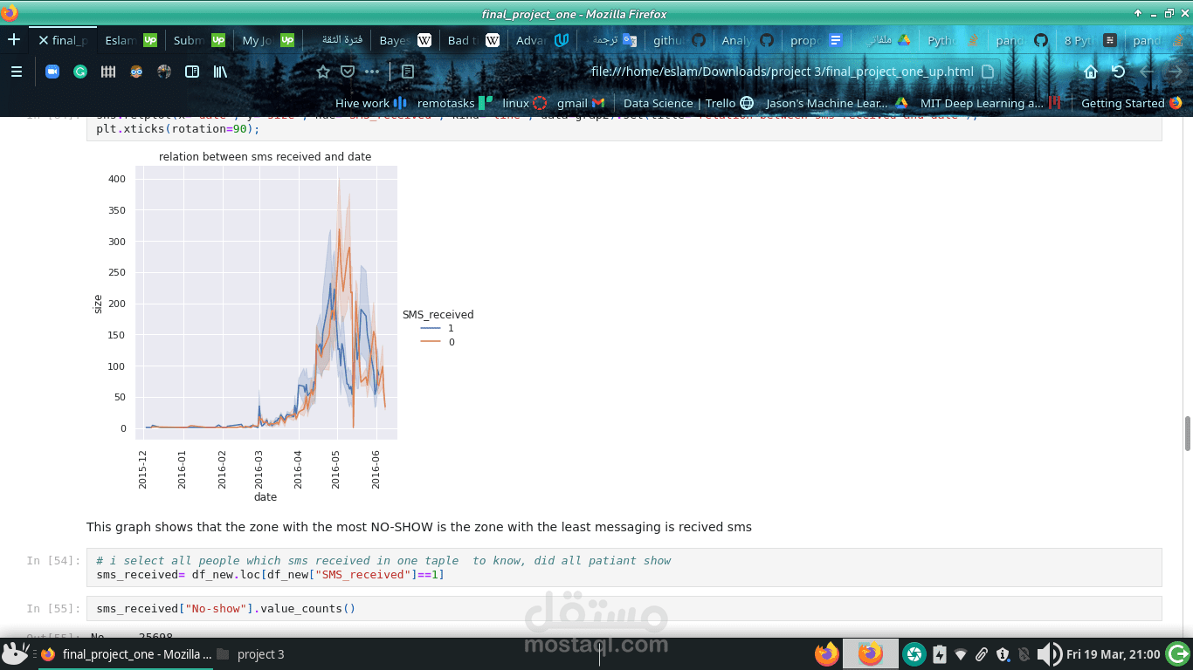Open the project 3 folder taskbar entry
This screenshot has width=1193, height=670.
[250, 654]
